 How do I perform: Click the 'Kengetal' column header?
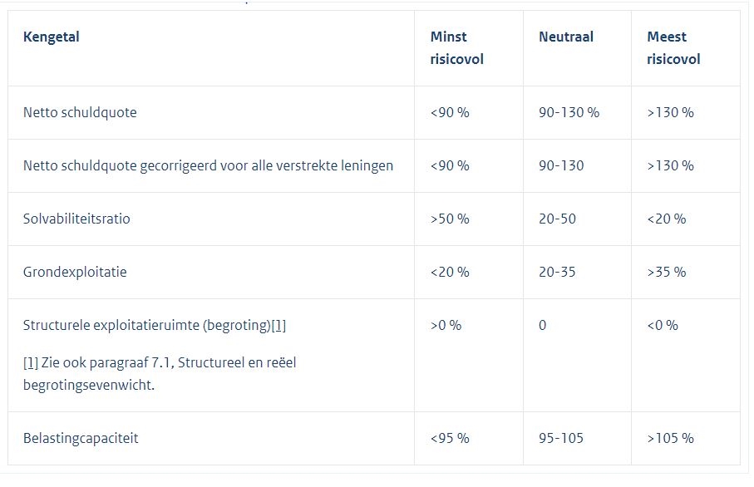[x=52, y=37]
